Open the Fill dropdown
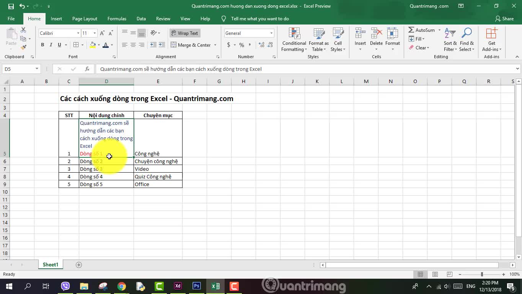Image resolution: width=522 pixels, height=294 pixels. [x=417, y=39]
